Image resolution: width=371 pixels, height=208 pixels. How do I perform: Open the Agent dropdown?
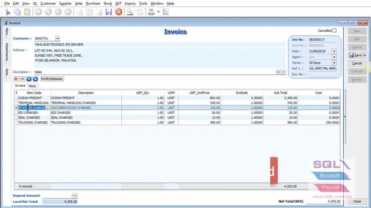(x=334, y=57)
